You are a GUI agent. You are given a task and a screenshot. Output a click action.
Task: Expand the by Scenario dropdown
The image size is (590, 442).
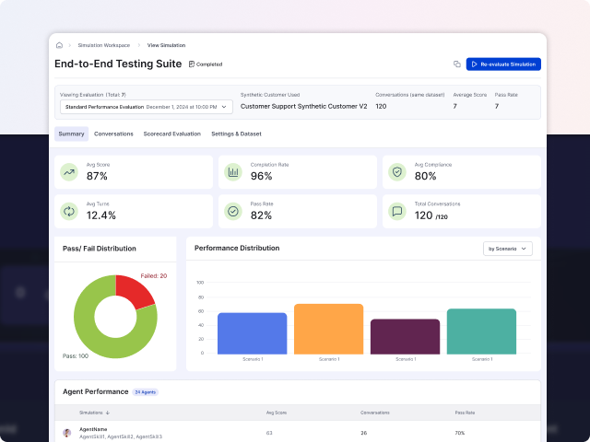point(508,249)
